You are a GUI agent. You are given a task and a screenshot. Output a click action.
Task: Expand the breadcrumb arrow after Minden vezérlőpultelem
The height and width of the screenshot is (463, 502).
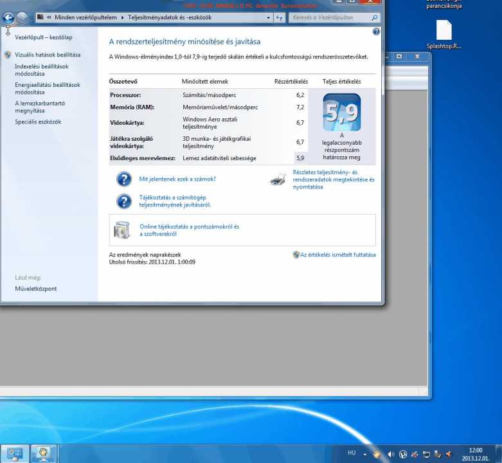click(x=122, y=17)
